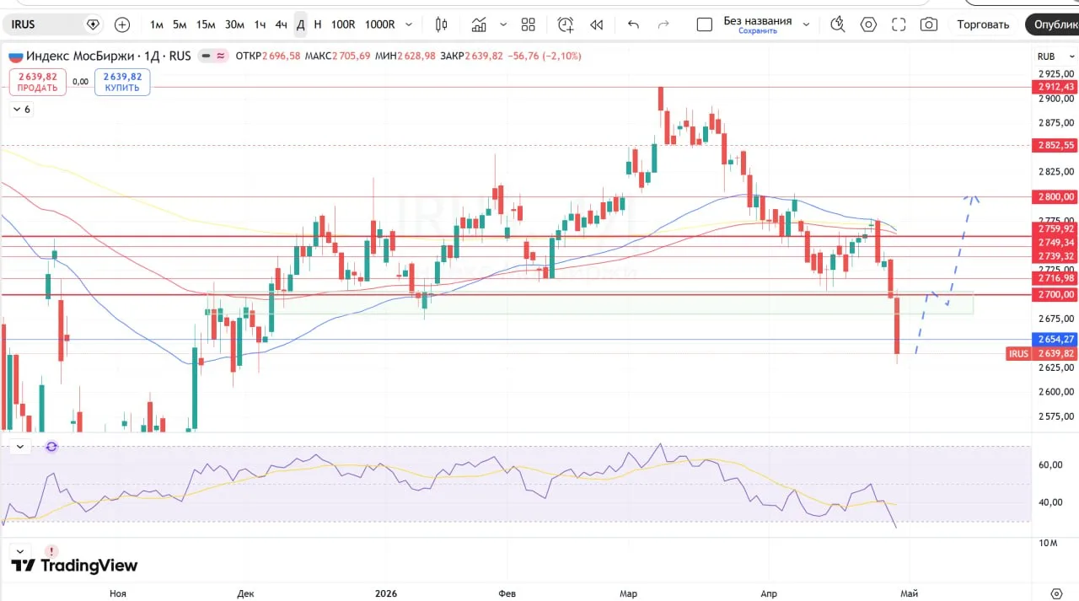Click the 2 739,32 price level label

pyautogui.click(x=1055, y=255)
